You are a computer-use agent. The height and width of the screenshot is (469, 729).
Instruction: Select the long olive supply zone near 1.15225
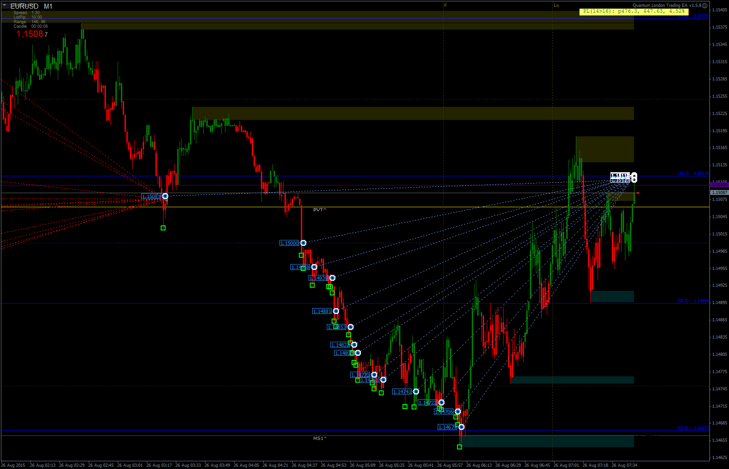413,114
